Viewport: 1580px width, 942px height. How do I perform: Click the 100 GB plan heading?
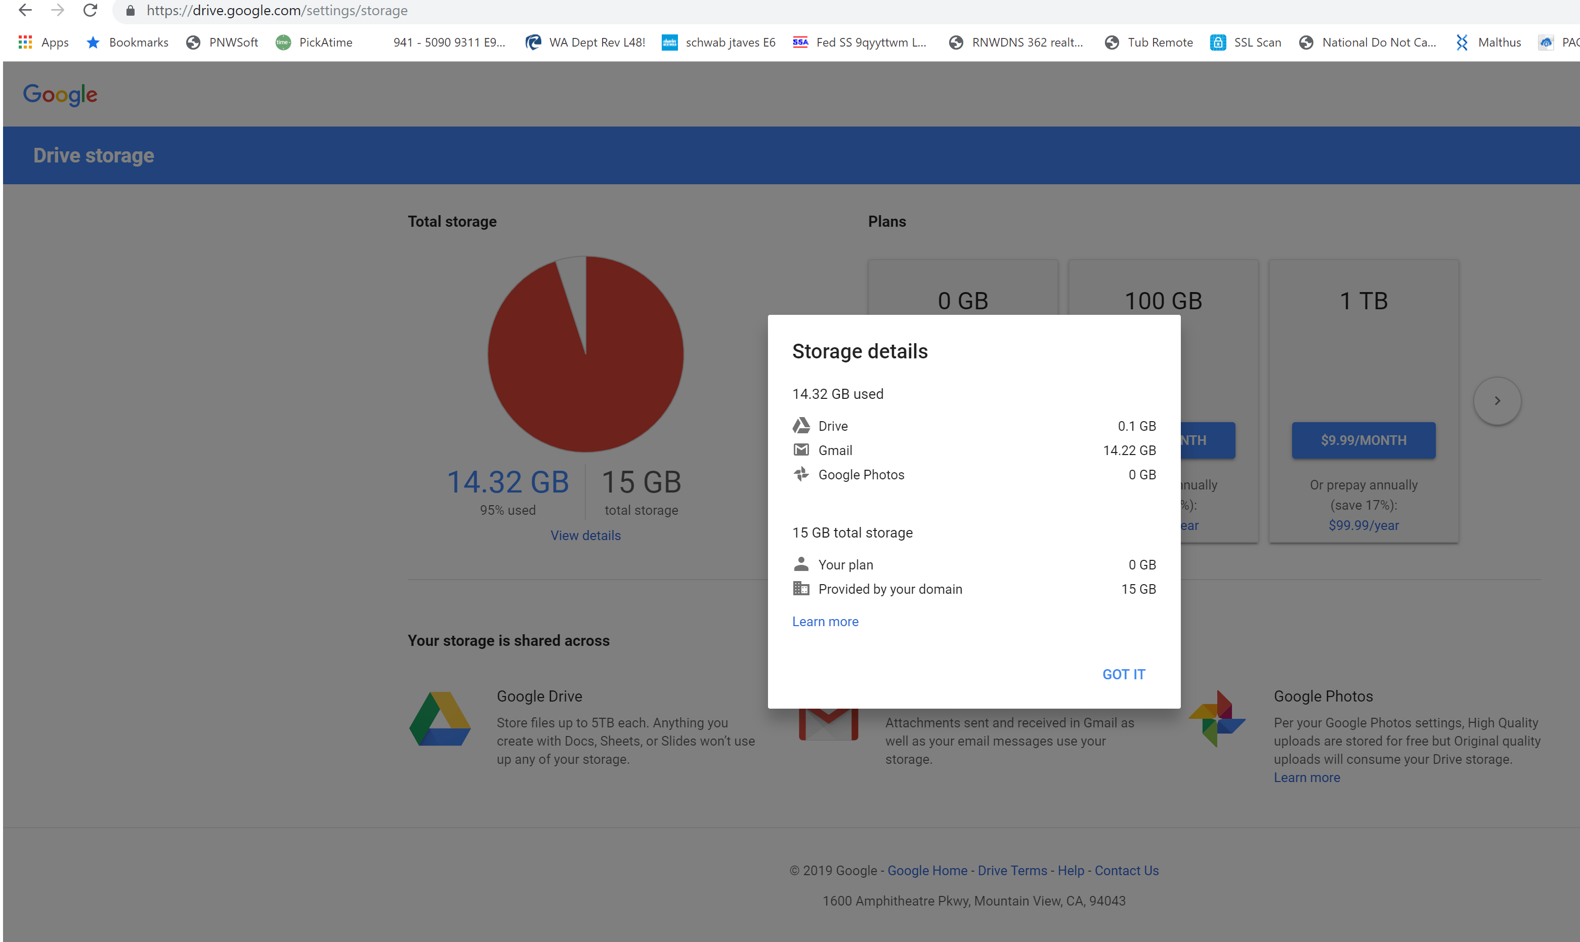(x=1163, y=301)
